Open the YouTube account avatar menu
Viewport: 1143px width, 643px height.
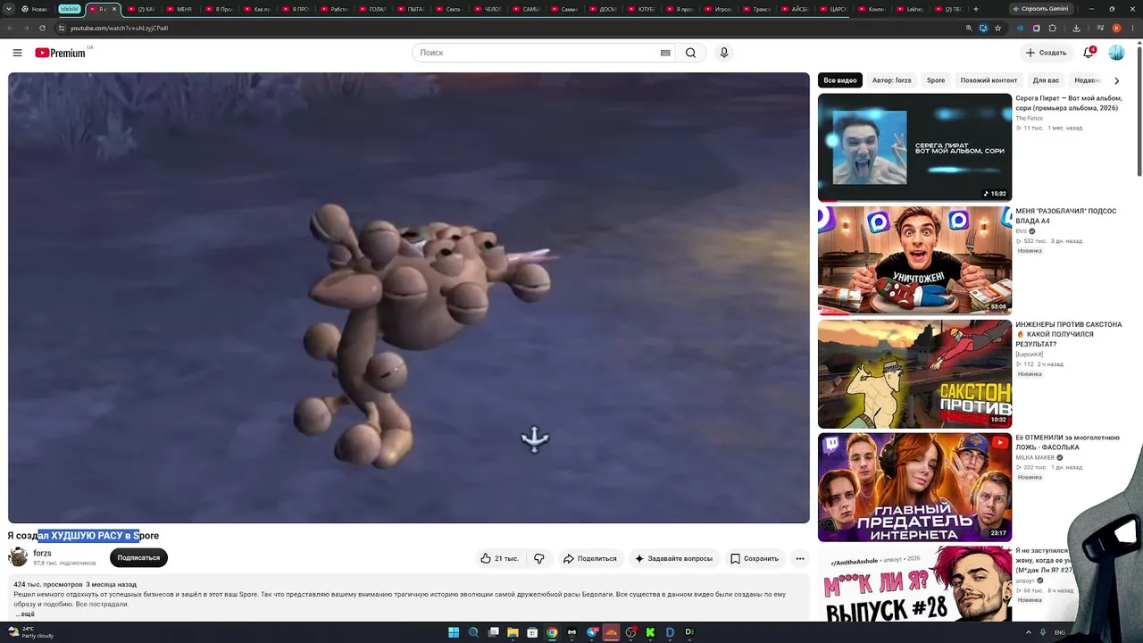1116,53
